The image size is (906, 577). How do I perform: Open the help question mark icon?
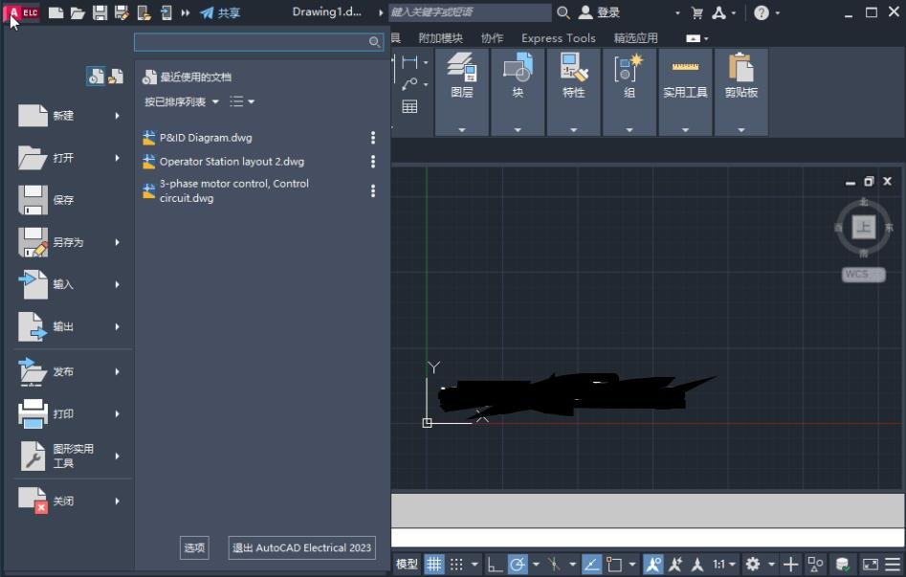[x=762, y=12]
